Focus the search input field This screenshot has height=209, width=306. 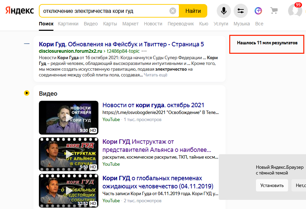pyautogui.click(x=105, y=11)
